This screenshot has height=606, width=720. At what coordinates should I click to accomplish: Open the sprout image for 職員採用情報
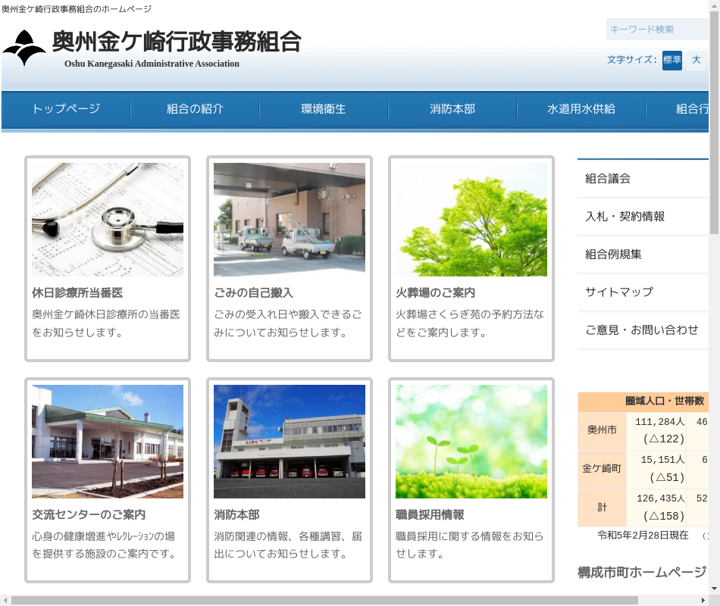click(x=471, y=441)
